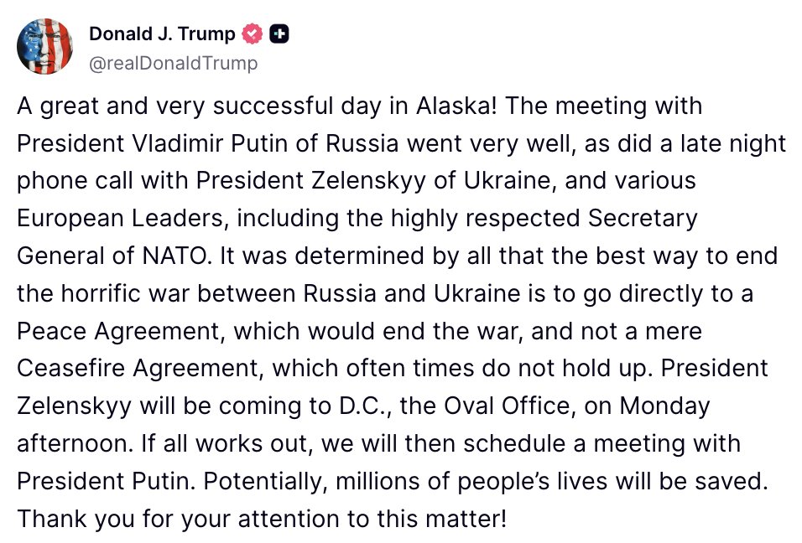
Task: Click "Vladimir Putin" in the post text
Action: (x=213, y=143)
